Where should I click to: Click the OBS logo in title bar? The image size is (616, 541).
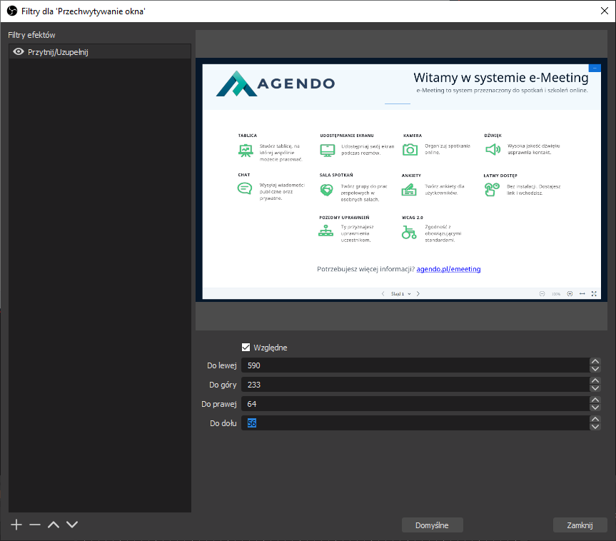coord(12,10)
